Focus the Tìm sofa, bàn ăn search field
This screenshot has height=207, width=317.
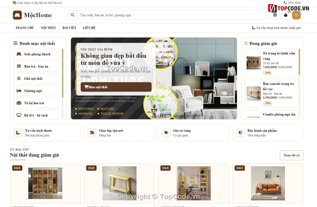172,15
